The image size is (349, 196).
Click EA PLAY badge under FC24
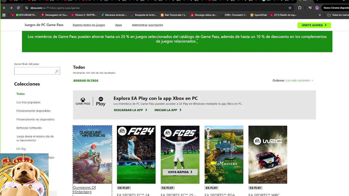tap(124, 188)
